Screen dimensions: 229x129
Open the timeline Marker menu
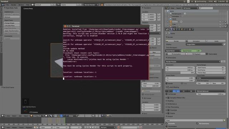[x=14, y=128]
